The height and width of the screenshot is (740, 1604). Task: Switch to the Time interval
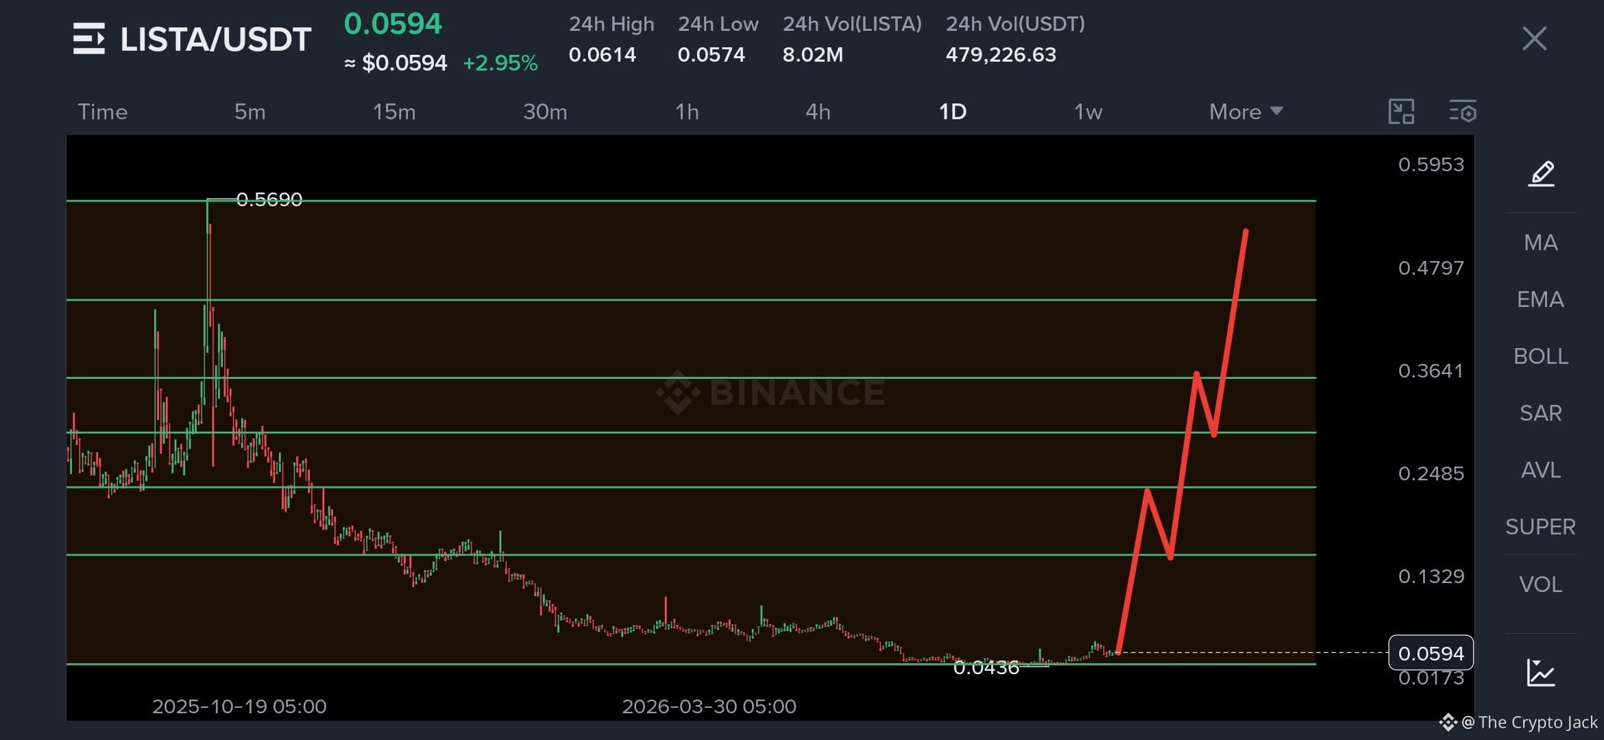[x=103, y=112]
